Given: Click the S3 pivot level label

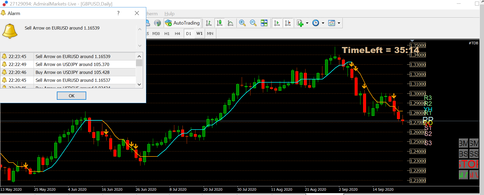Looking at the screenshot, I should (428, 143).
